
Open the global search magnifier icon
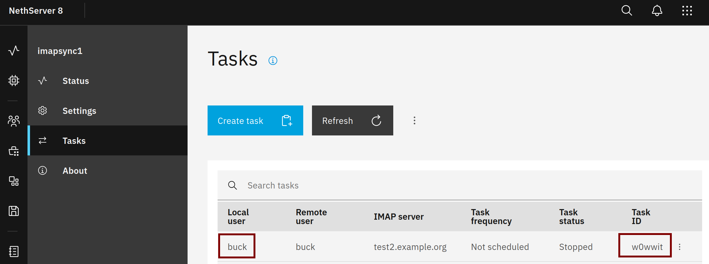click(626, 11)
